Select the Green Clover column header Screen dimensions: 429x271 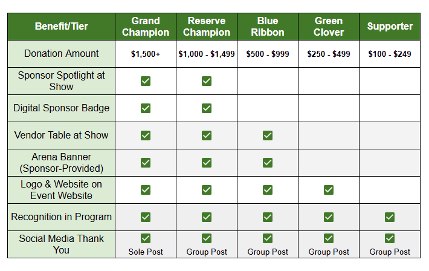coord(329,27)
